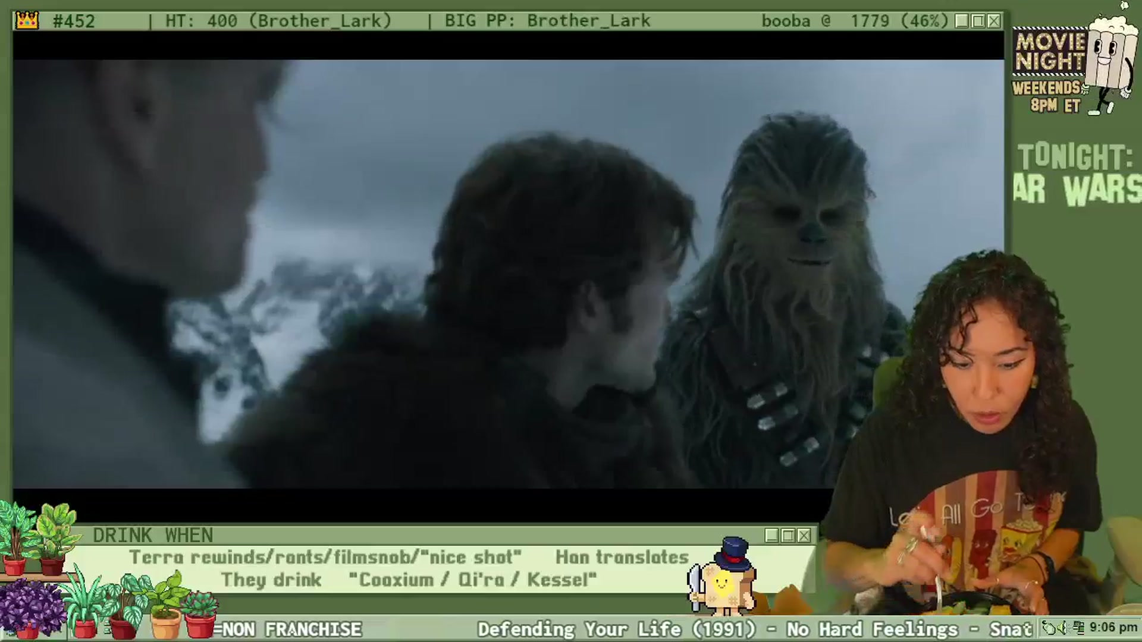Viewport: 1142px width, 642px height.
Task: Open the network computers tray icon
Action: (1080, 628)
